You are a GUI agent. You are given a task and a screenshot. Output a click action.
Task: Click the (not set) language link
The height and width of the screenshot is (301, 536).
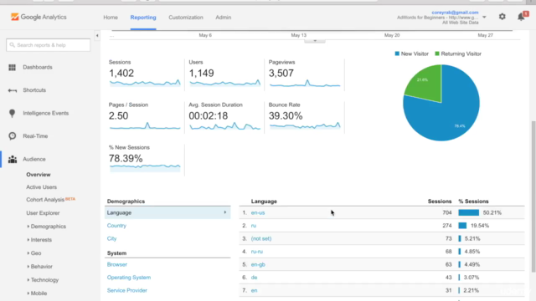pos(261,238)
